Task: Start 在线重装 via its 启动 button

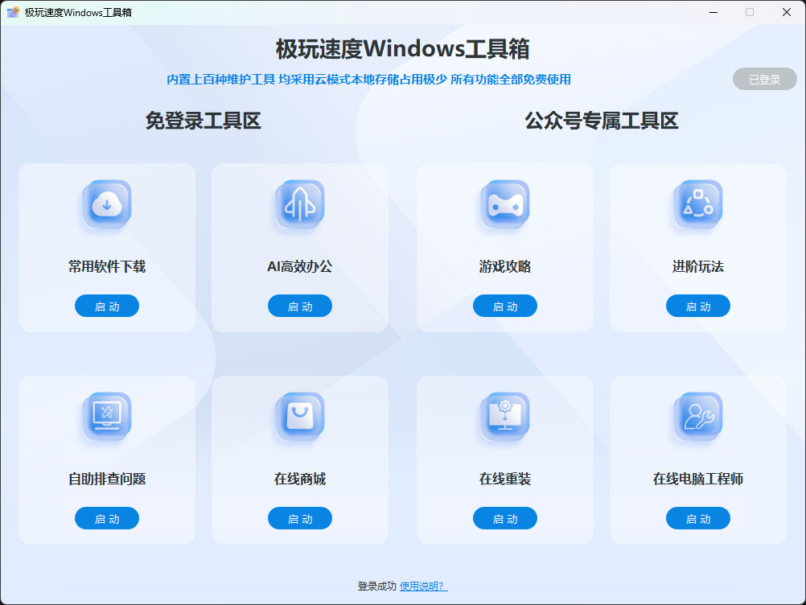Action: pyautogui.click(x=505, y=518)
